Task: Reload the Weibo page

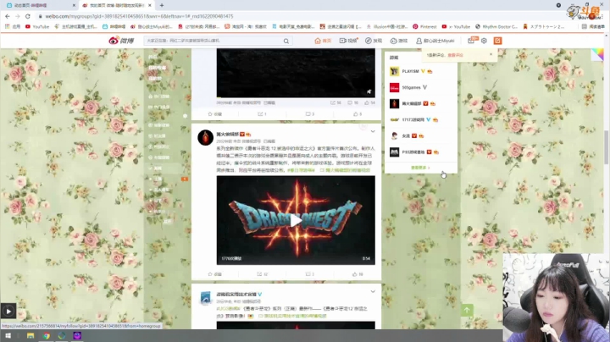Action: click(28, 16)
